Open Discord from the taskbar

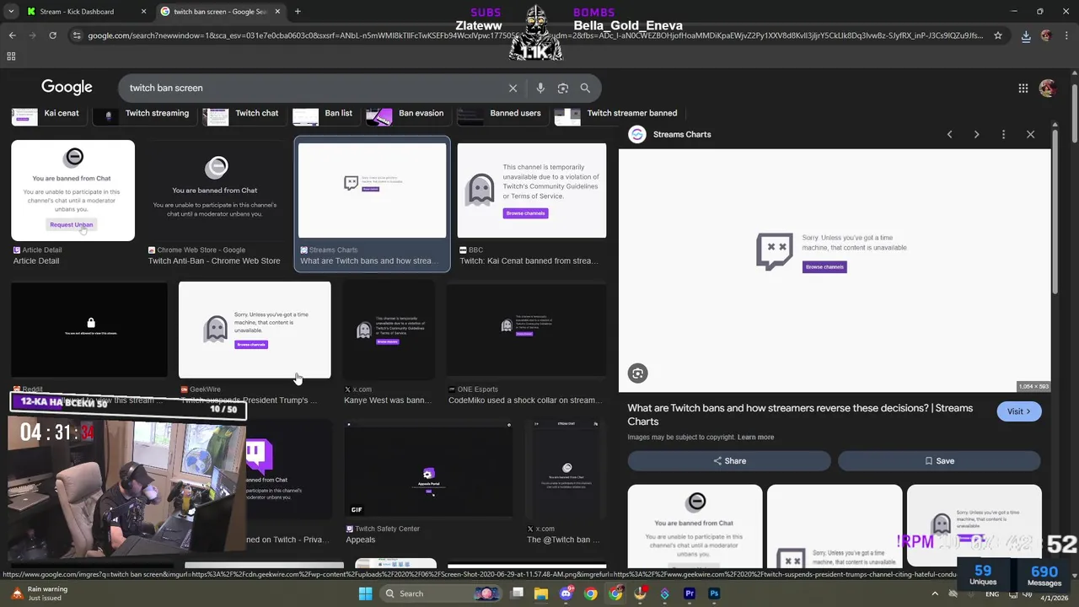pyautogui.click(x=566, y=594)
